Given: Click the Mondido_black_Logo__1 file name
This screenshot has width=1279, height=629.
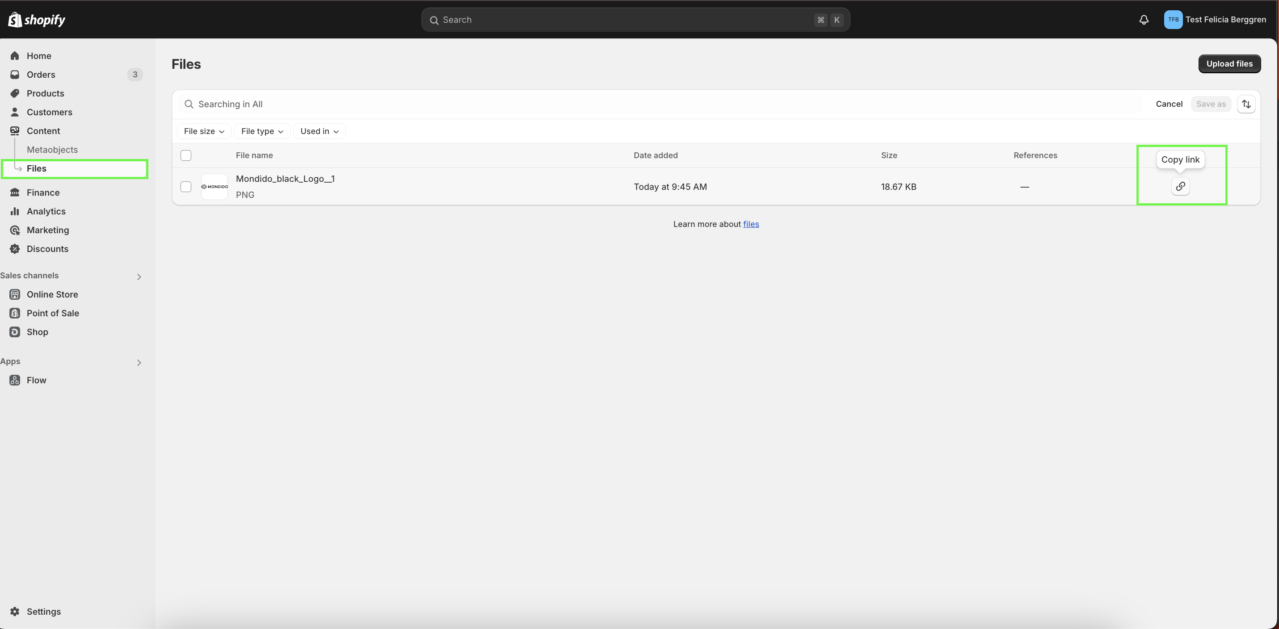Looking at the screenshot, I should click(x=285, y=179).
